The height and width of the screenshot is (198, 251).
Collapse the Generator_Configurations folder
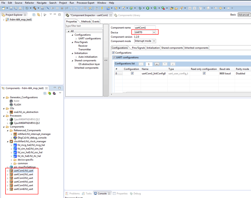coord(4,97)
